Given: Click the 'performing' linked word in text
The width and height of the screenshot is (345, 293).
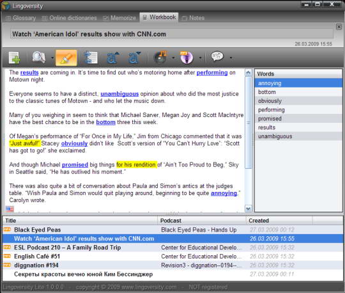Looking at the screenshot, I should pyautogui.click(x=212, y=72).
